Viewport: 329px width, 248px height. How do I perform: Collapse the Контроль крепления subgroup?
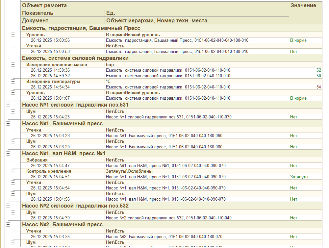[x=13, y=171]
